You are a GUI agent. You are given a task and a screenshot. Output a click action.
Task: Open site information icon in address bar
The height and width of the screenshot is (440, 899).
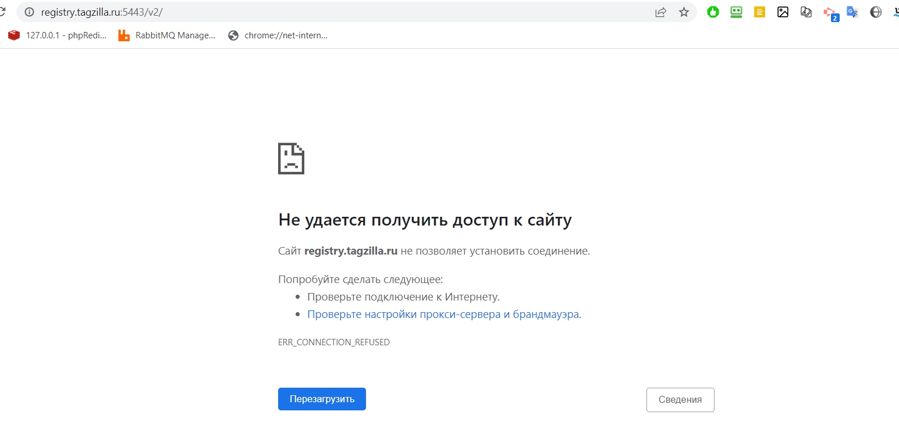(x=29, y=12)
